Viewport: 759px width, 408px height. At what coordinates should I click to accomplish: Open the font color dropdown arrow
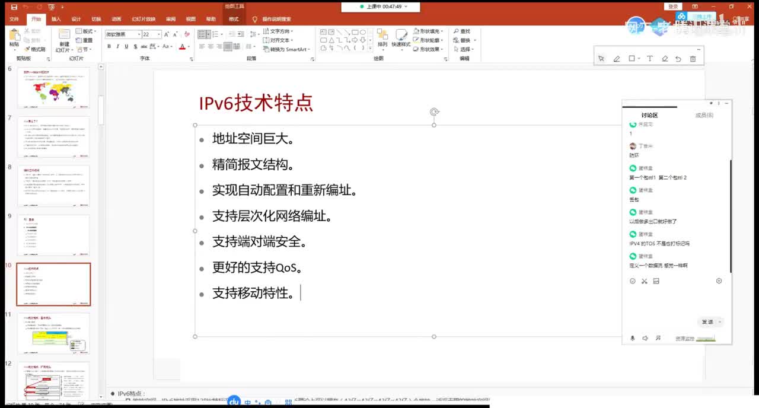(189, 46)
